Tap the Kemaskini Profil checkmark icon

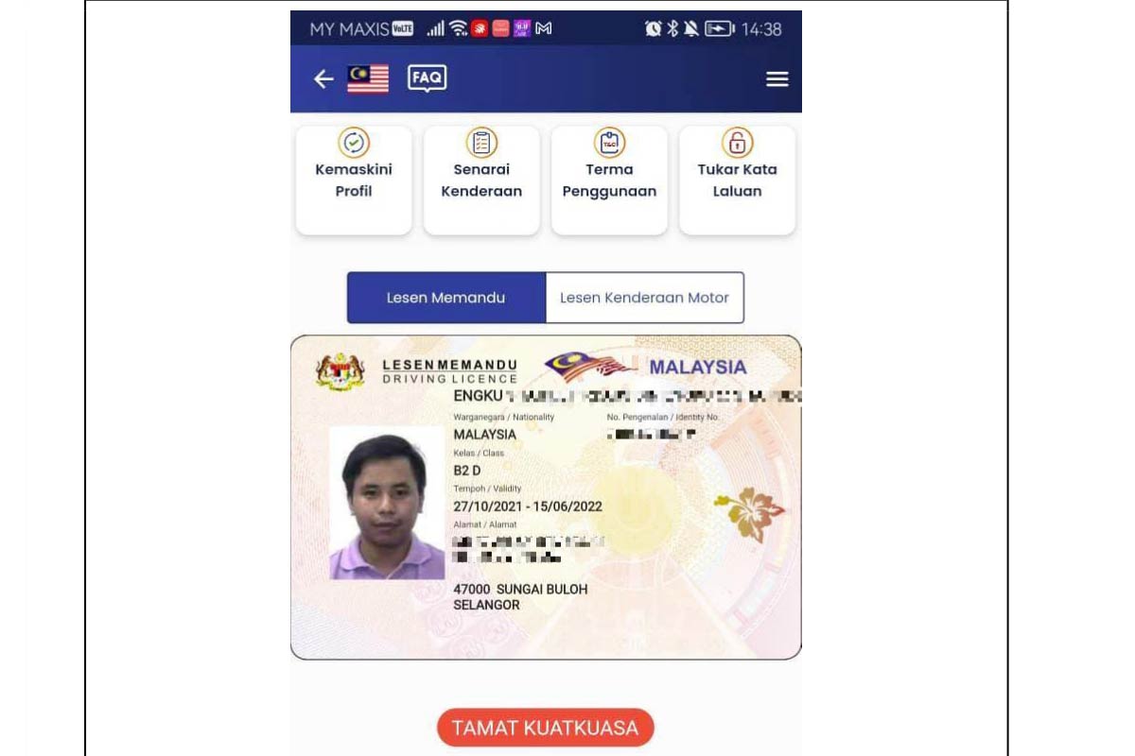point(354,143)
